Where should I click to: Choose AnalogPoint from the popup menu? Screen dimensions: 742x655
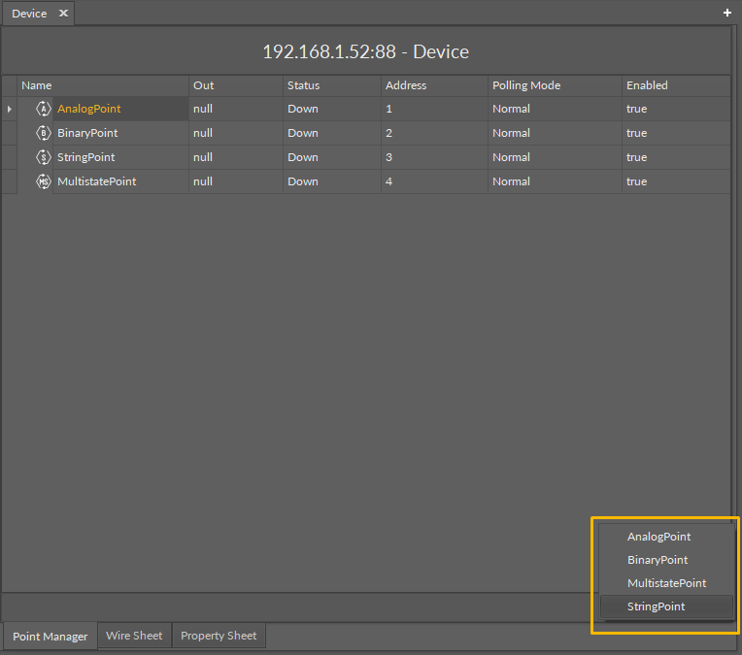click(658, 537)
